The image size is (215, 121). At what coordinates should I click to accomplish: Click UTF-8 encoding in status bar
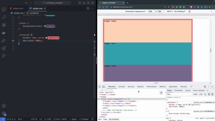click(x=34, y=119)
